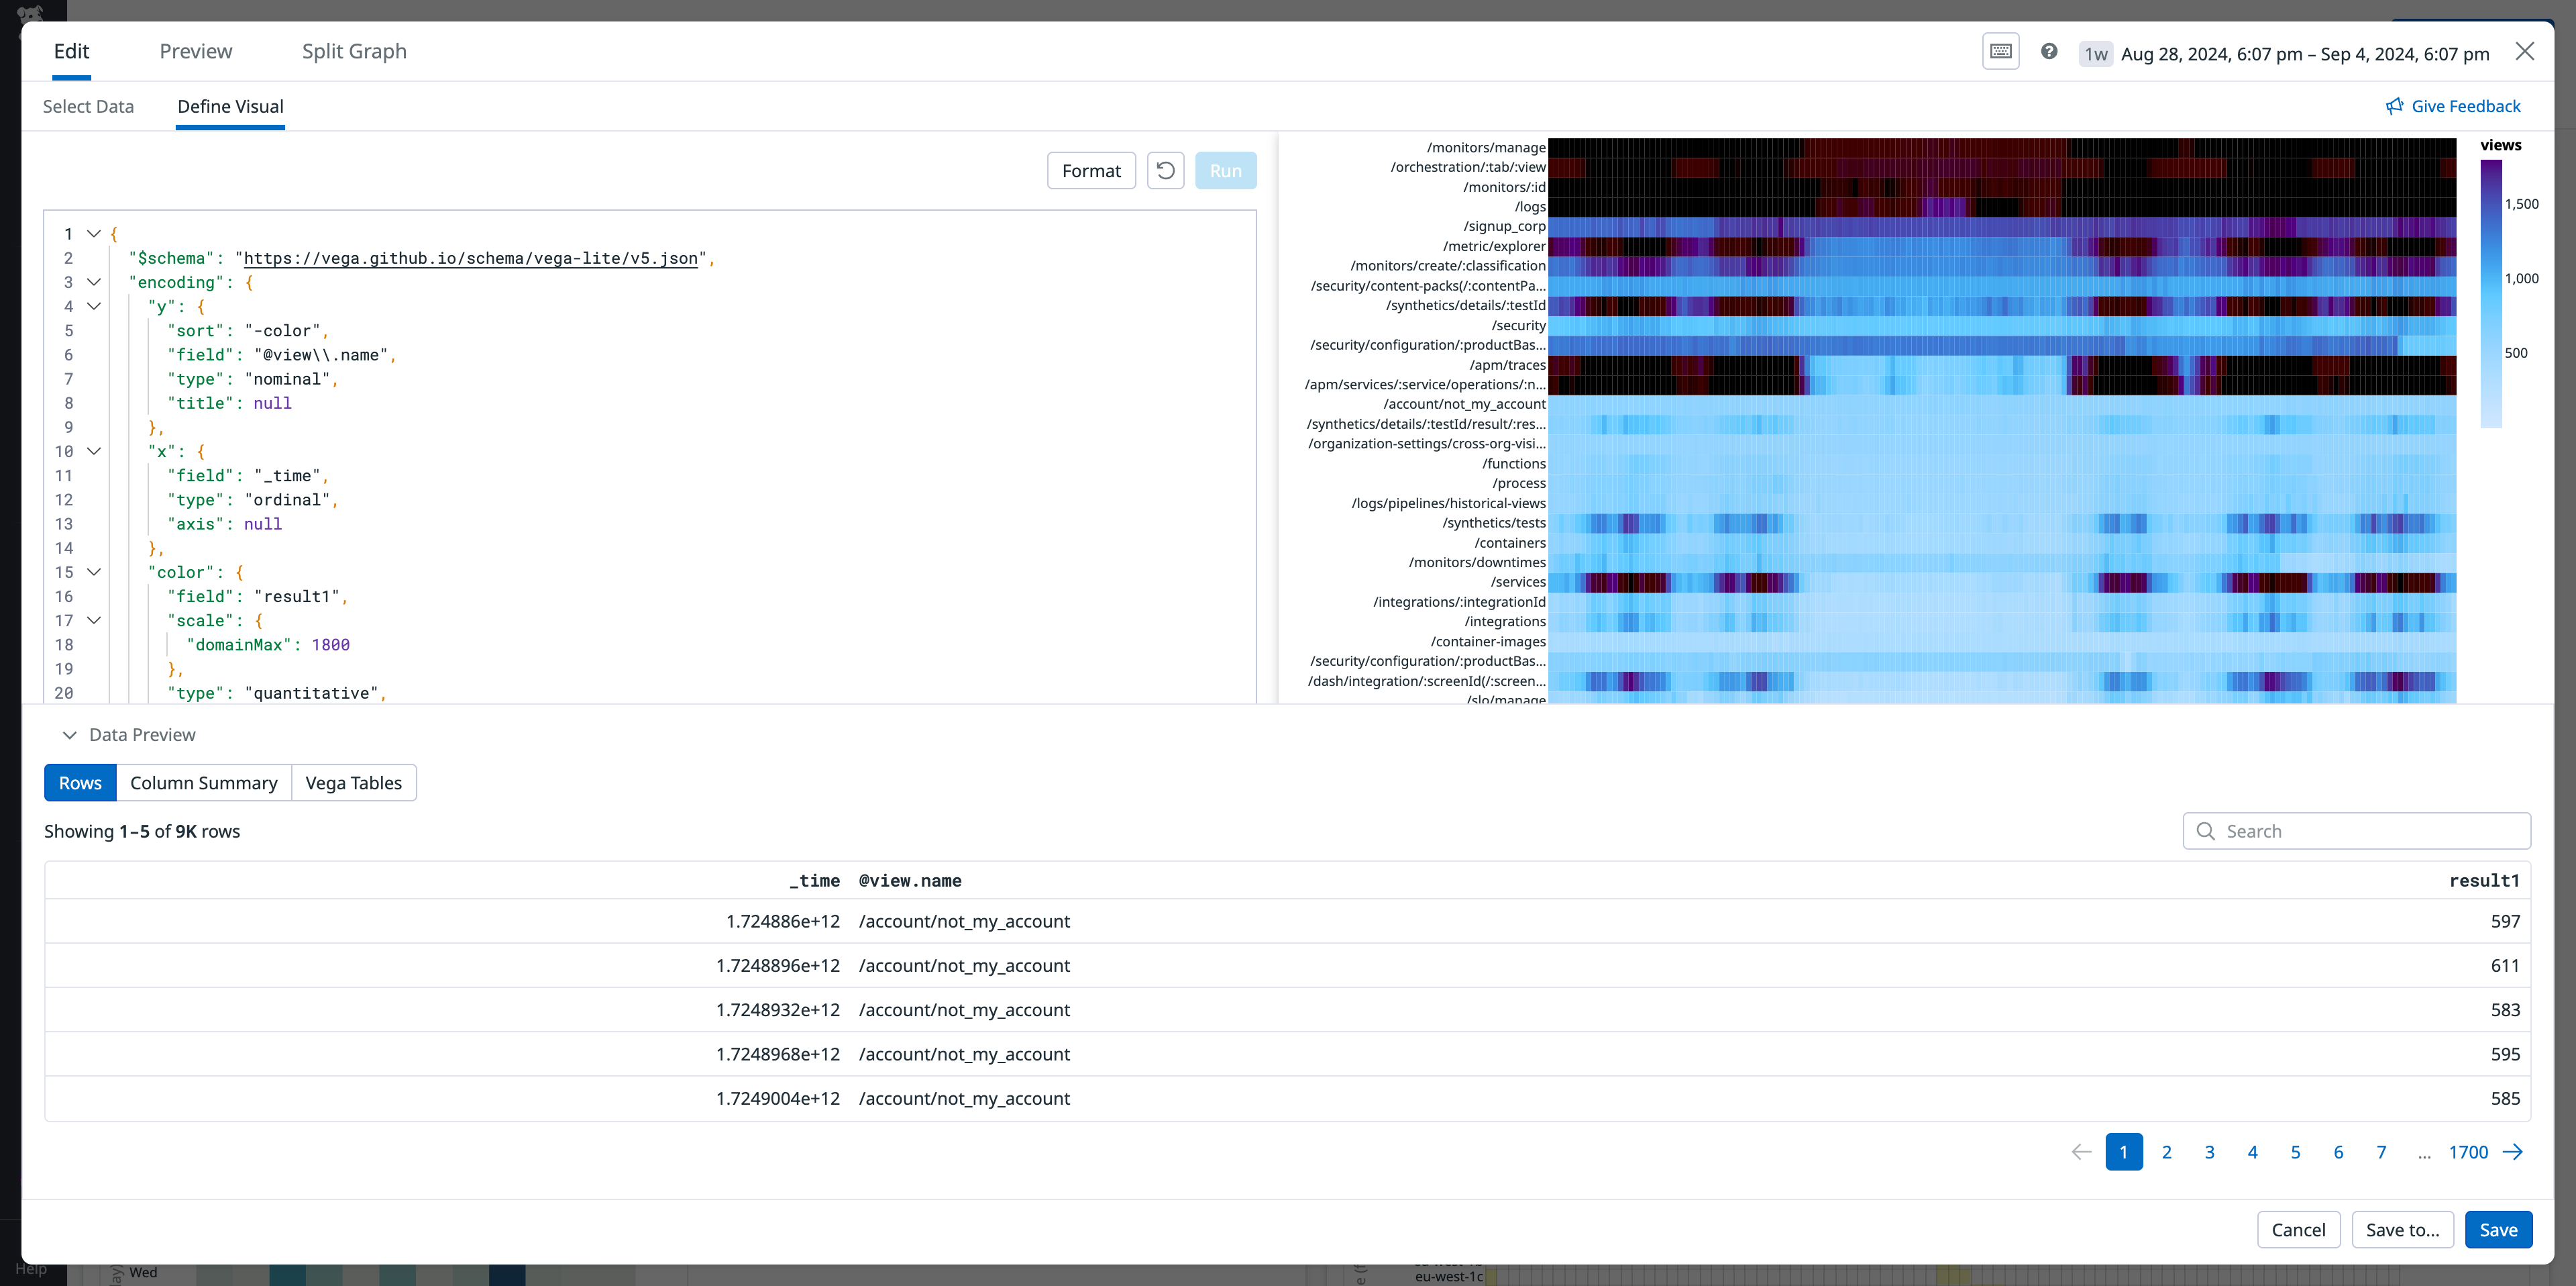The image size is (2576, 1286).
Task: Click the keyboard shortcuts icon
Action: pyautogui.click(x=2000, y=51)
